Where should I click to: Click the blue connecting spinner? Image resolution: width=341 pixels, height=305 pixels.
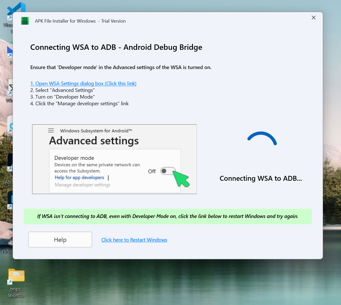(262, 138)
